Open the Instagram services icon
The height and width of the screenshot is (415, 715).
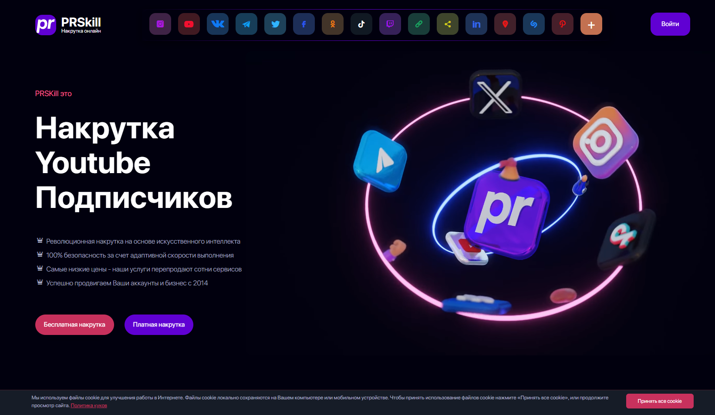pyautogui.click(x=160, y=24)
